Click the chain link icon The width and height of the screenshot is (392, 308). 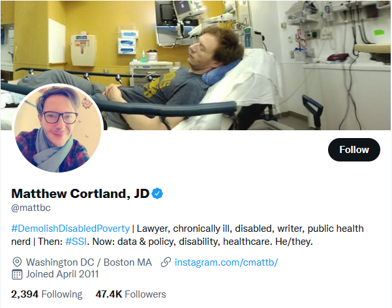166,262
